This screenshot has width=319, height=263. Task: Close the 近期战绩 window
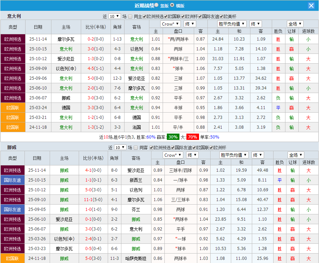click(x=311, y=5)
